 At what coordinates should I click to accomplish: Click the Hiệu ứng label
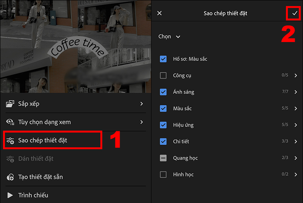(183, 125)
